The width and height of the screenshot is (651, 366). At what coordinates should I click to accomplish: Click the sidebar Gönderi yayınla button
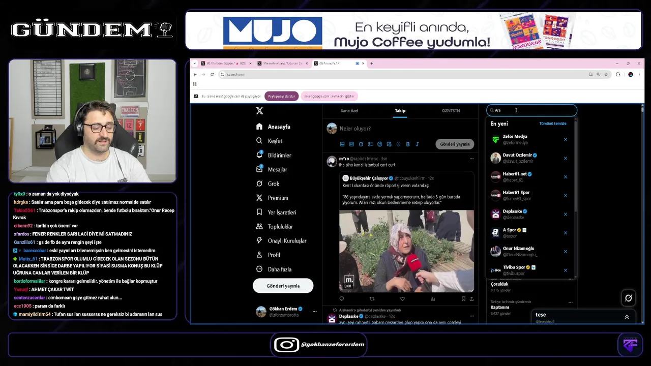coord(283,286)
